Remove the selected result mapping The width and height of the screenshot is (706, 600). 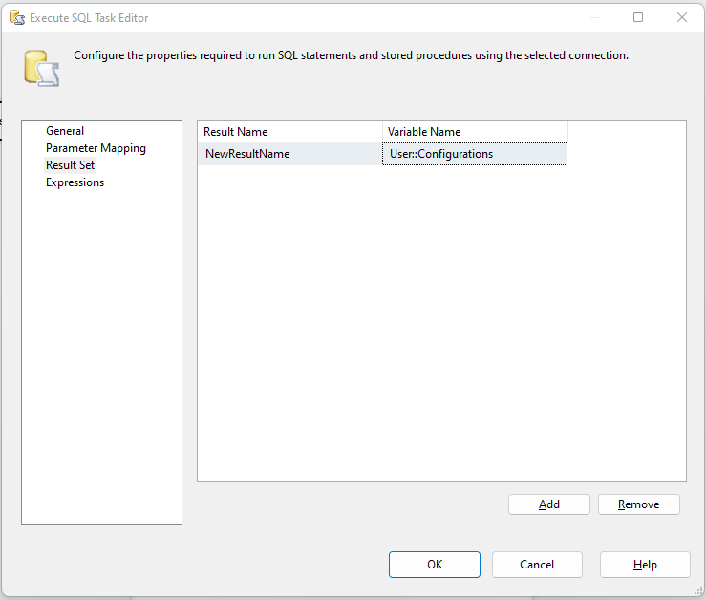[638, 504]
